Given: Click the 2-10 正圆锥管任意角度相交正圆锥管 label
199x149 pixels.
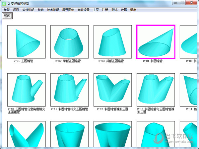Looking at the screenshot, I should click(x=27, y=111).
